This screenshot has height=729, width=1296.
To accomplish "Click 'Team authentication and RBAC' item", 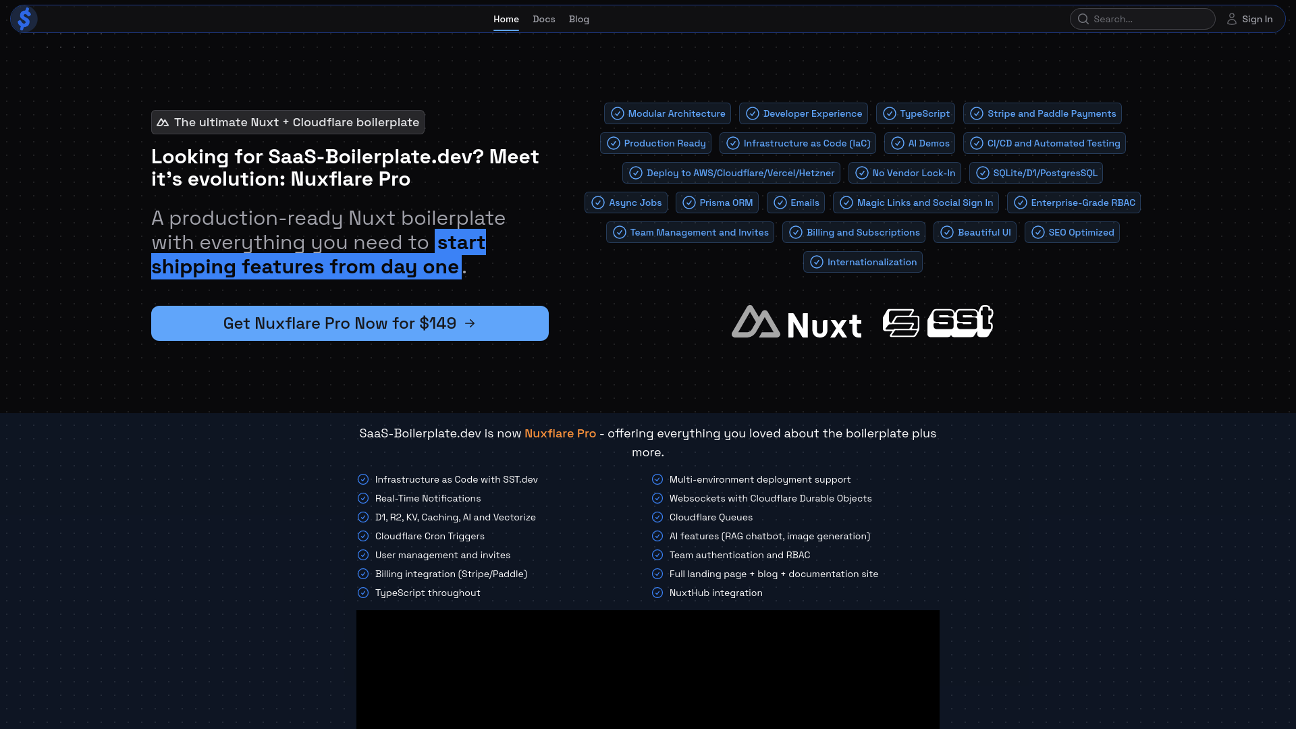I will [x=740, y=555].
